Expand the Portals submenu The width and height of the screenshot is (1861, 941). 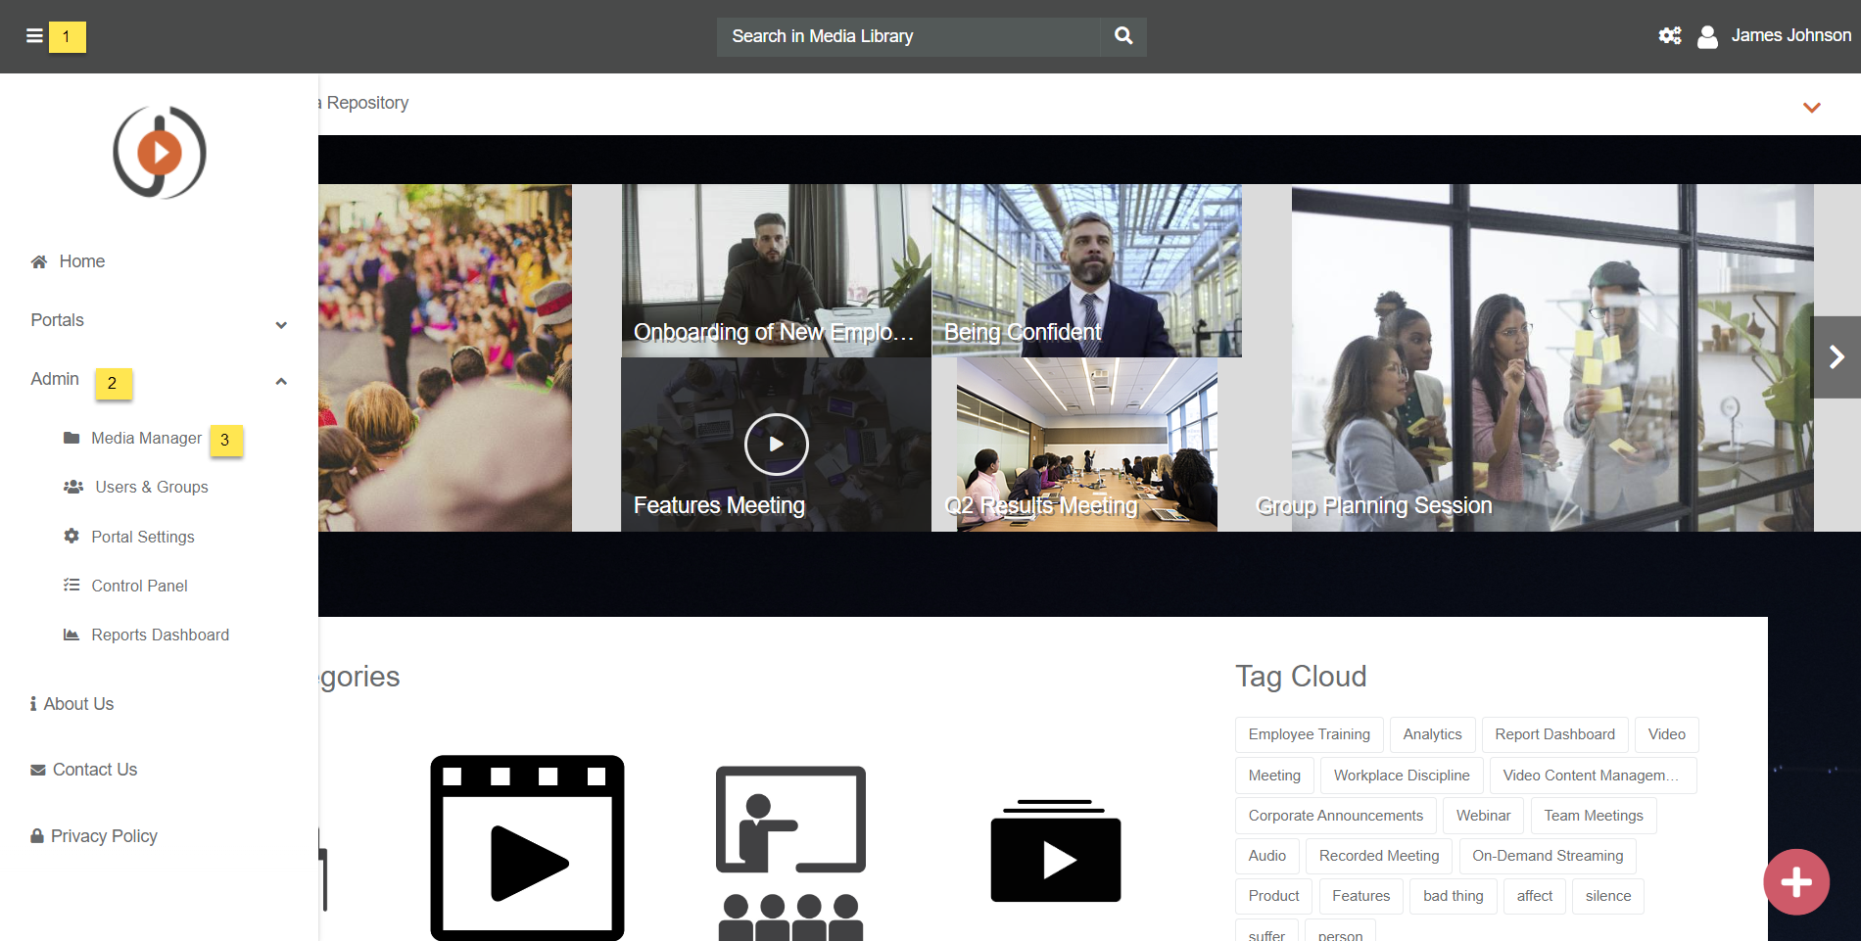281,324
